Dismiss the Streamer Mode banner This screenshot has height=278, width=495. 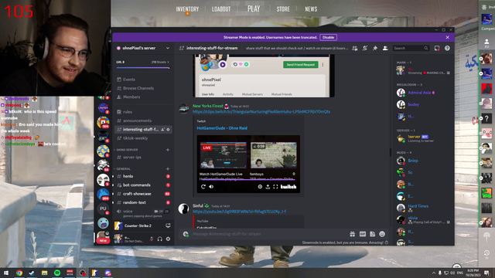(447, 37)
